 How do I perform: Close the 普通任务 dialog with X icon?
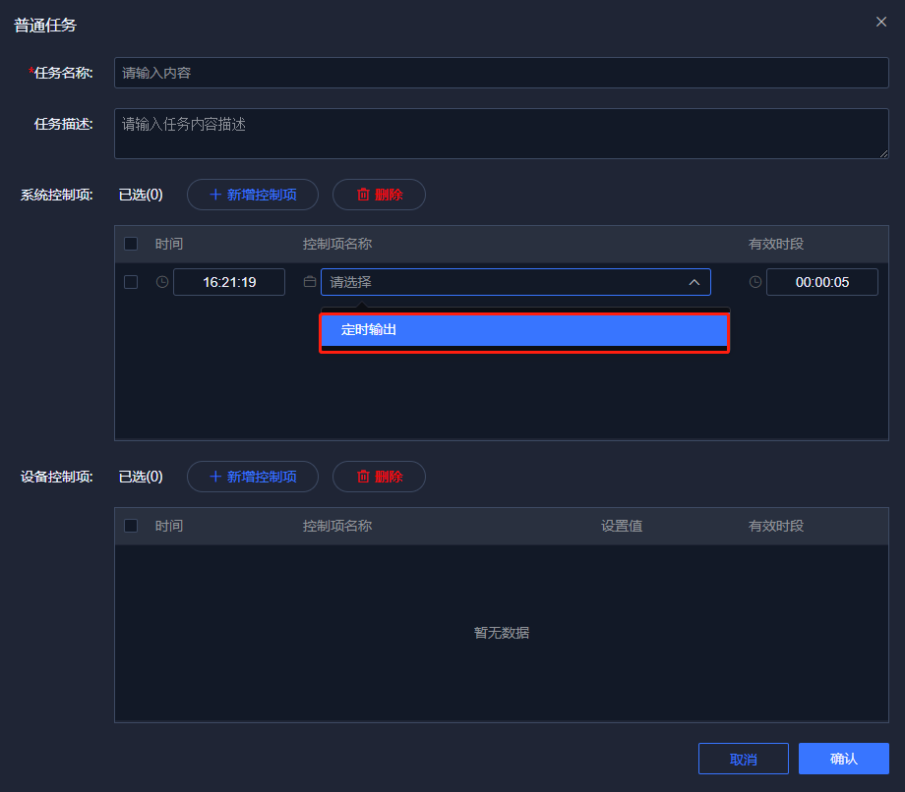click(x=880, y=22)
